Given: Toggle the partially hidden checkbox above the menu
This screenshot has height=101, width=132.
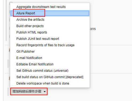Looking at the screenshot, I should click(11, 3).
